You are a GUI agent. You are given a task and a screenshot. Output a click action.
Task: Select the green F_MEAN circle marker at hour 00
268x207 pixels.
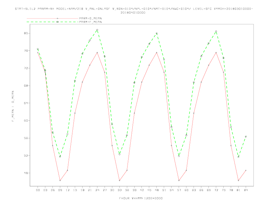click(38, 49)
